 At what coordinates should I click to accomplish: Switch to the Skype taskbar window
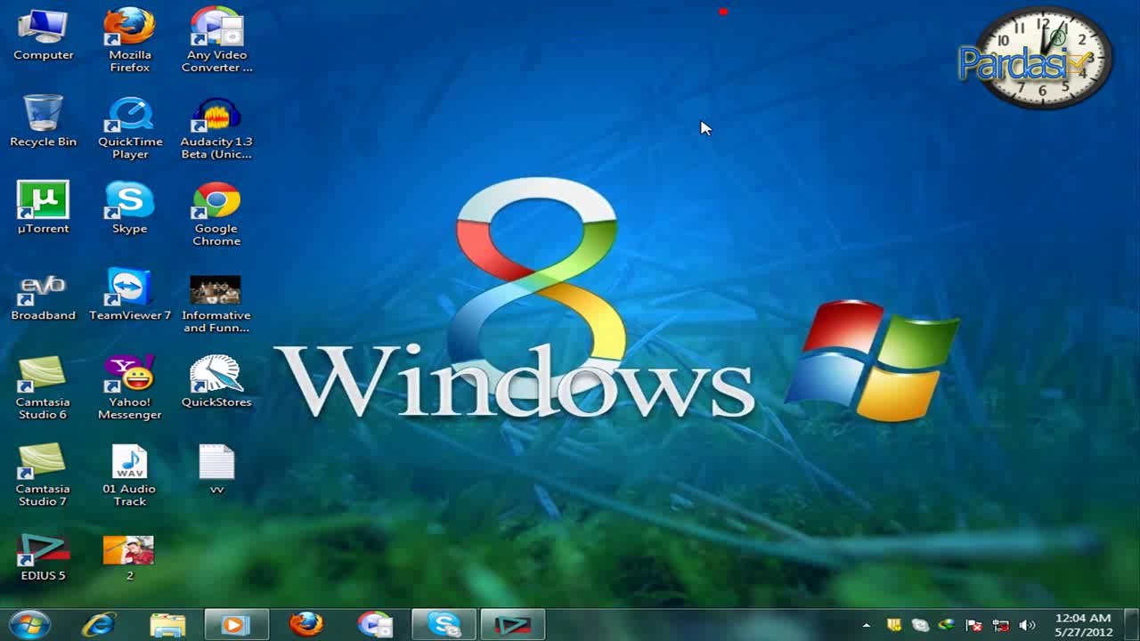444,624
